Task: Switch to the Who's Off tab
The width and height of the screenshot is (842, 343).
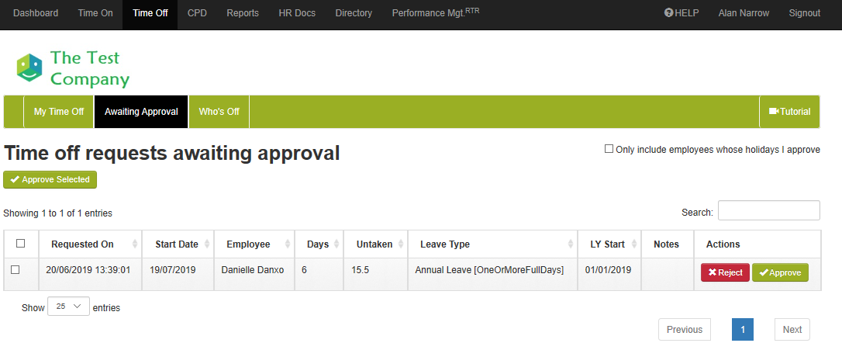Action: 219,112
